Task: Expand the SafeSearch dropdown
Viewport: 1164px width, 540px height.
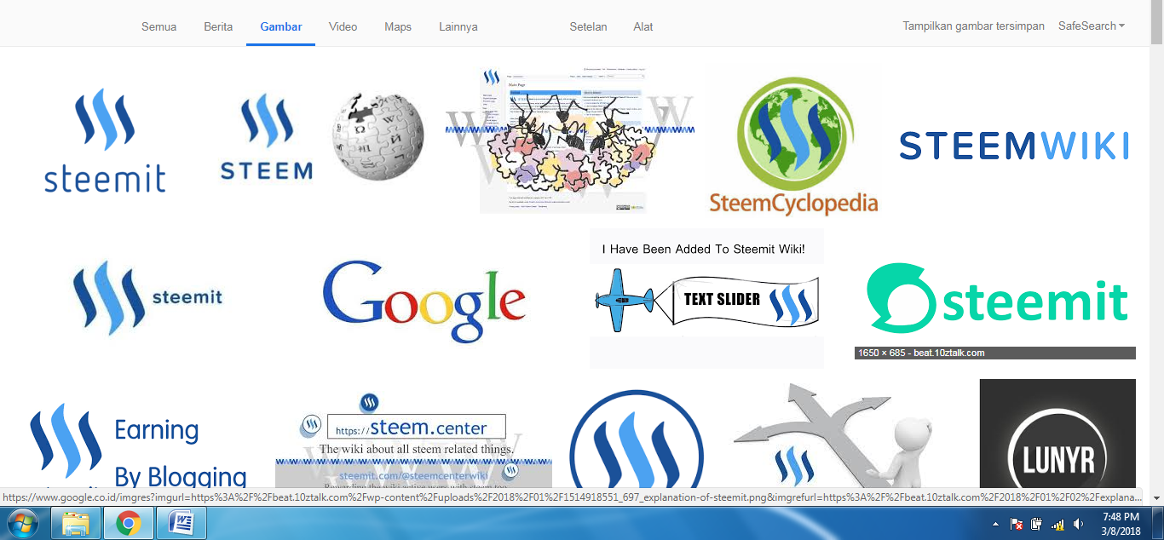Action: [1091, 26]
